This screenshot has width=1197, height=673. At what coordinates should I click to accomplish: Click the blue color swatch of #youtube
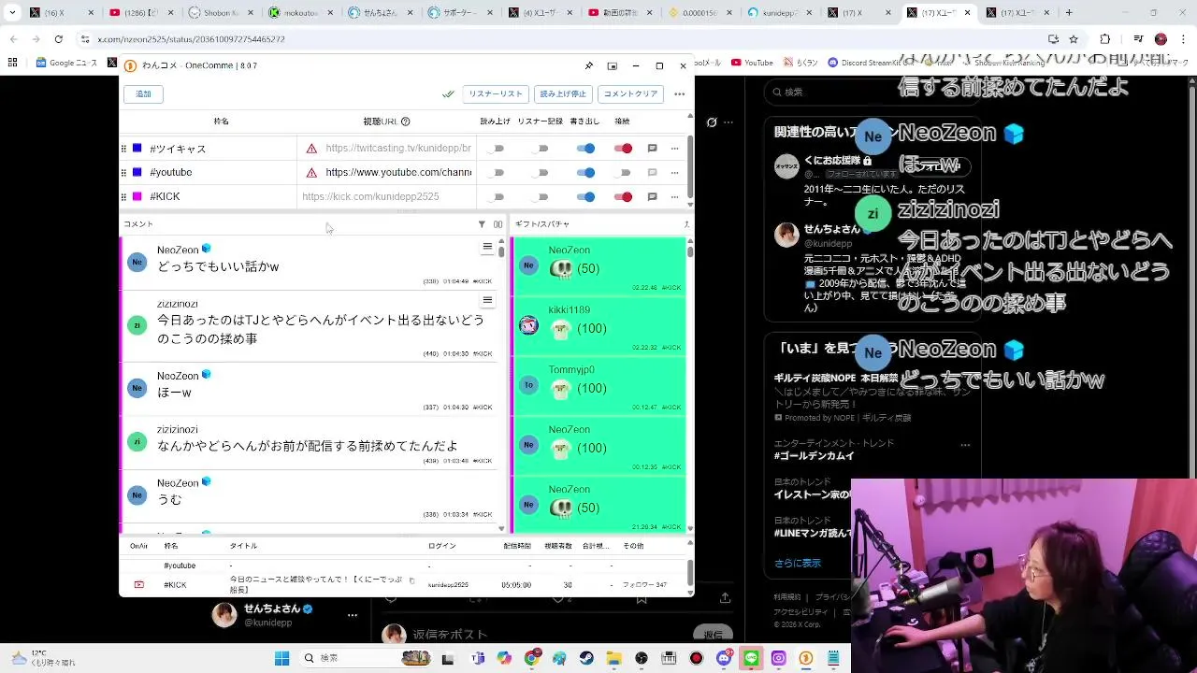[x=137, y=172]
